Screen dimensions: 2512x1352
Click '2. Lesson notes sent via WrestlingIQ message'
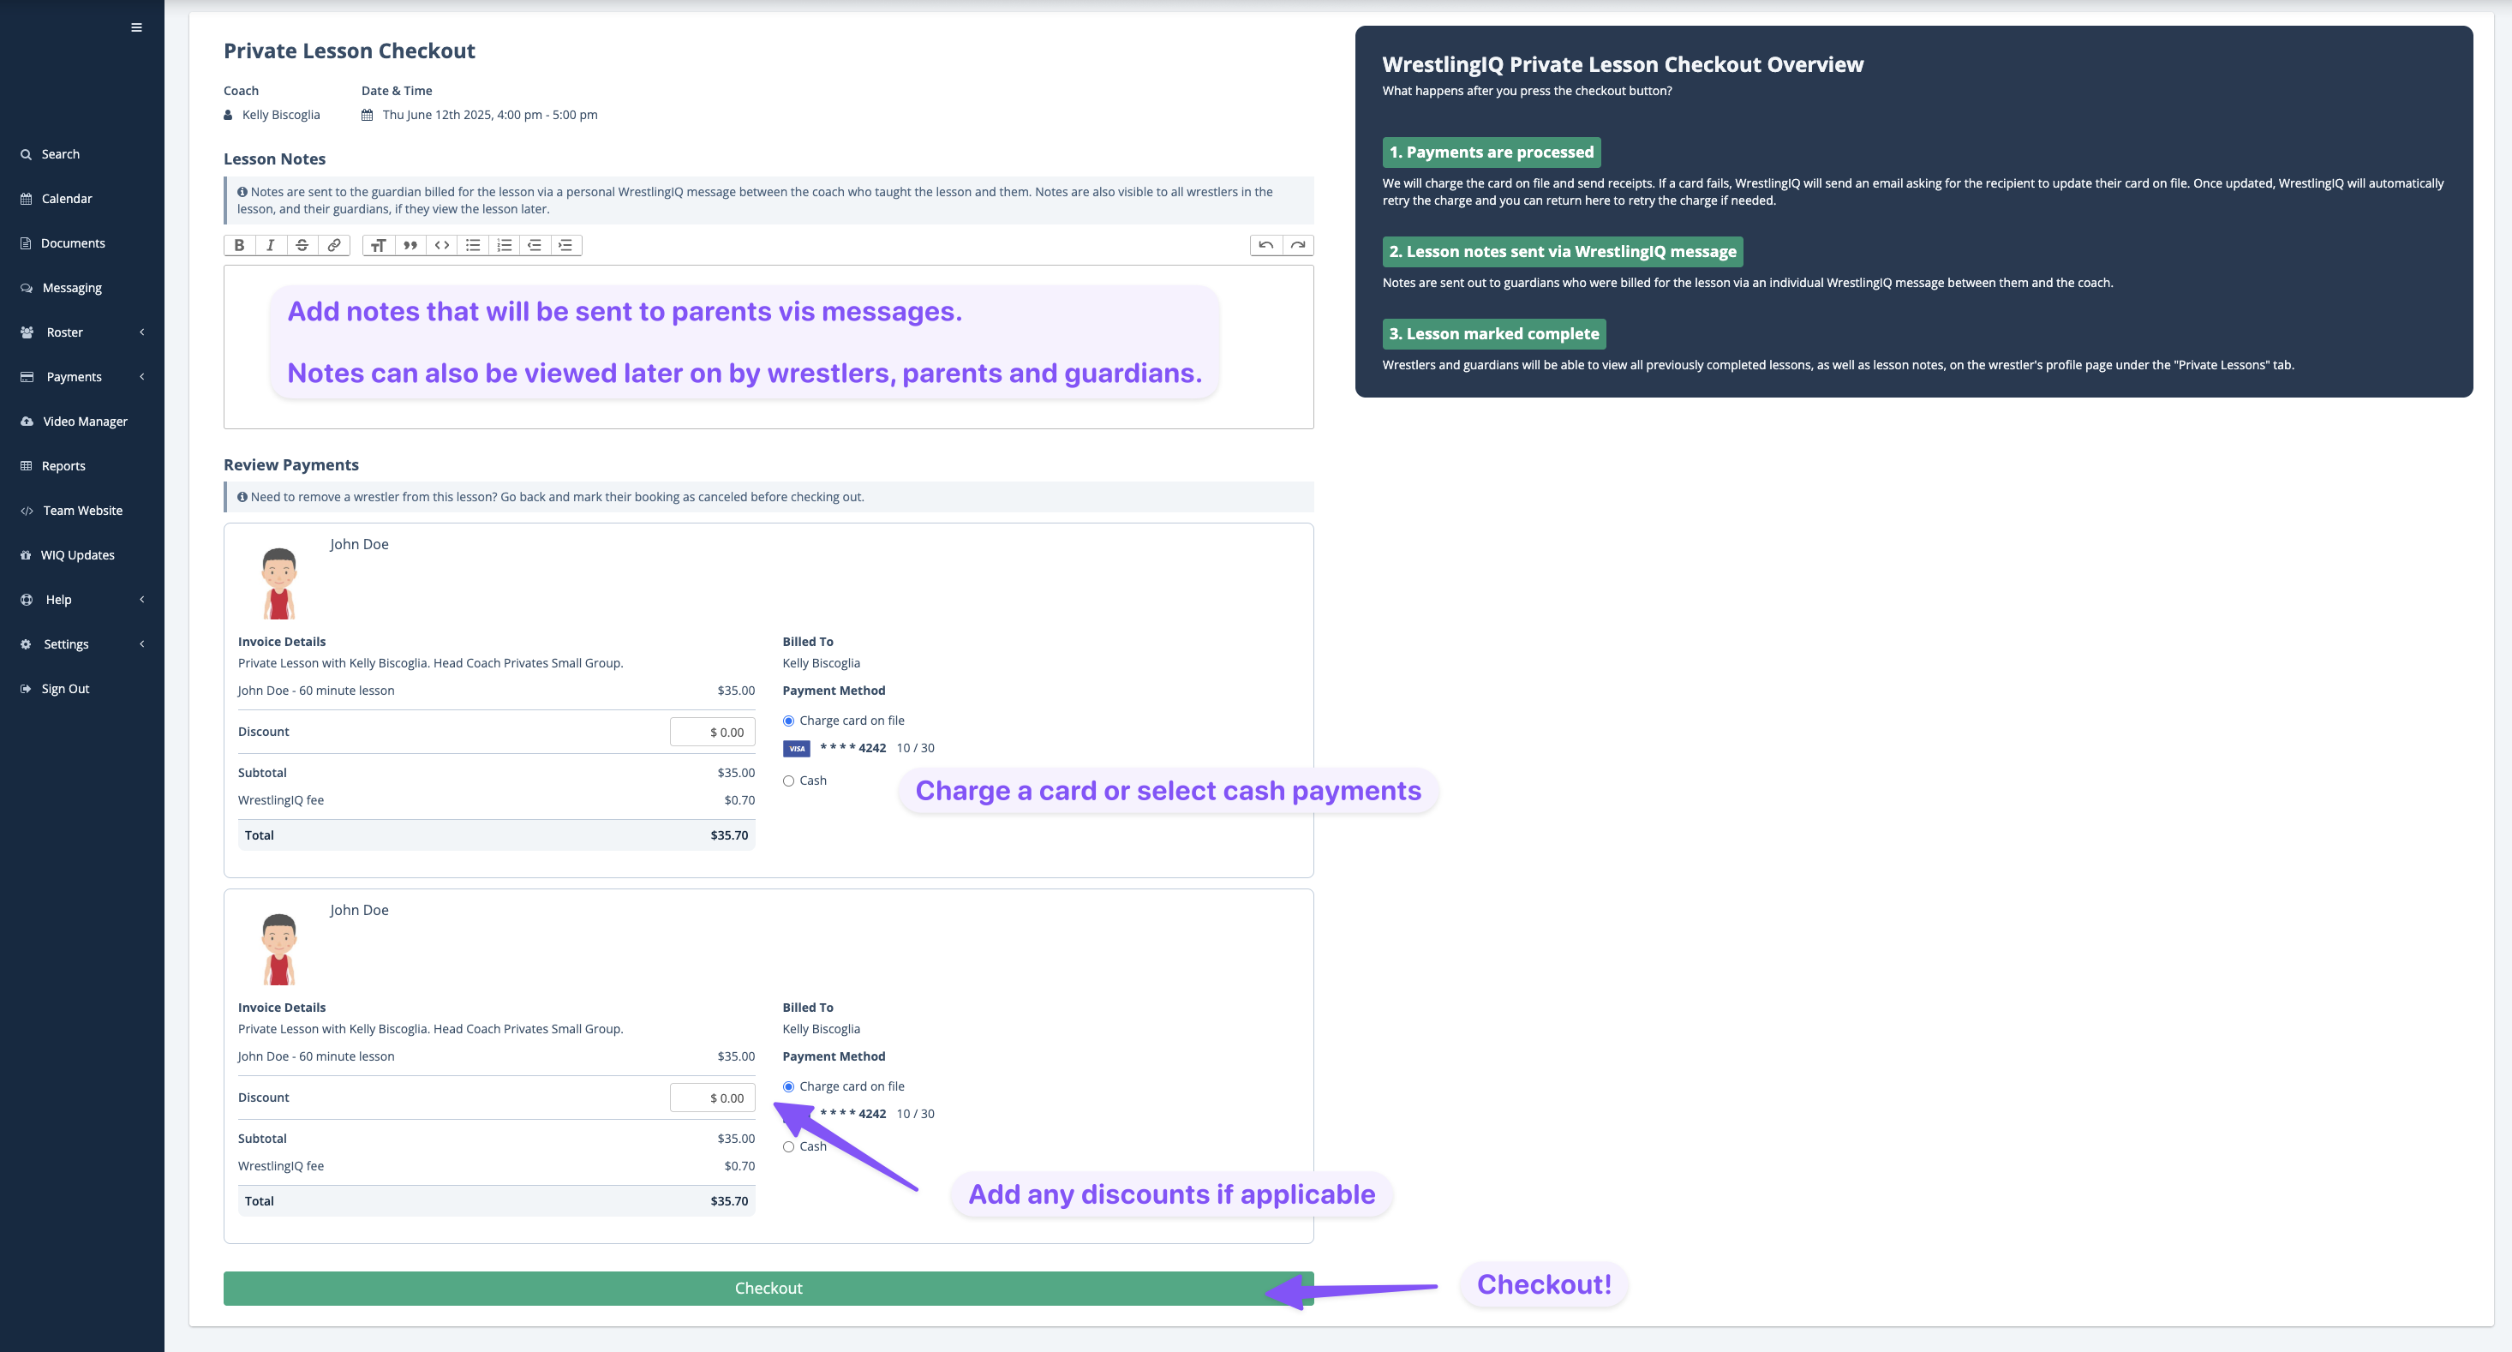click(1562, 252)
